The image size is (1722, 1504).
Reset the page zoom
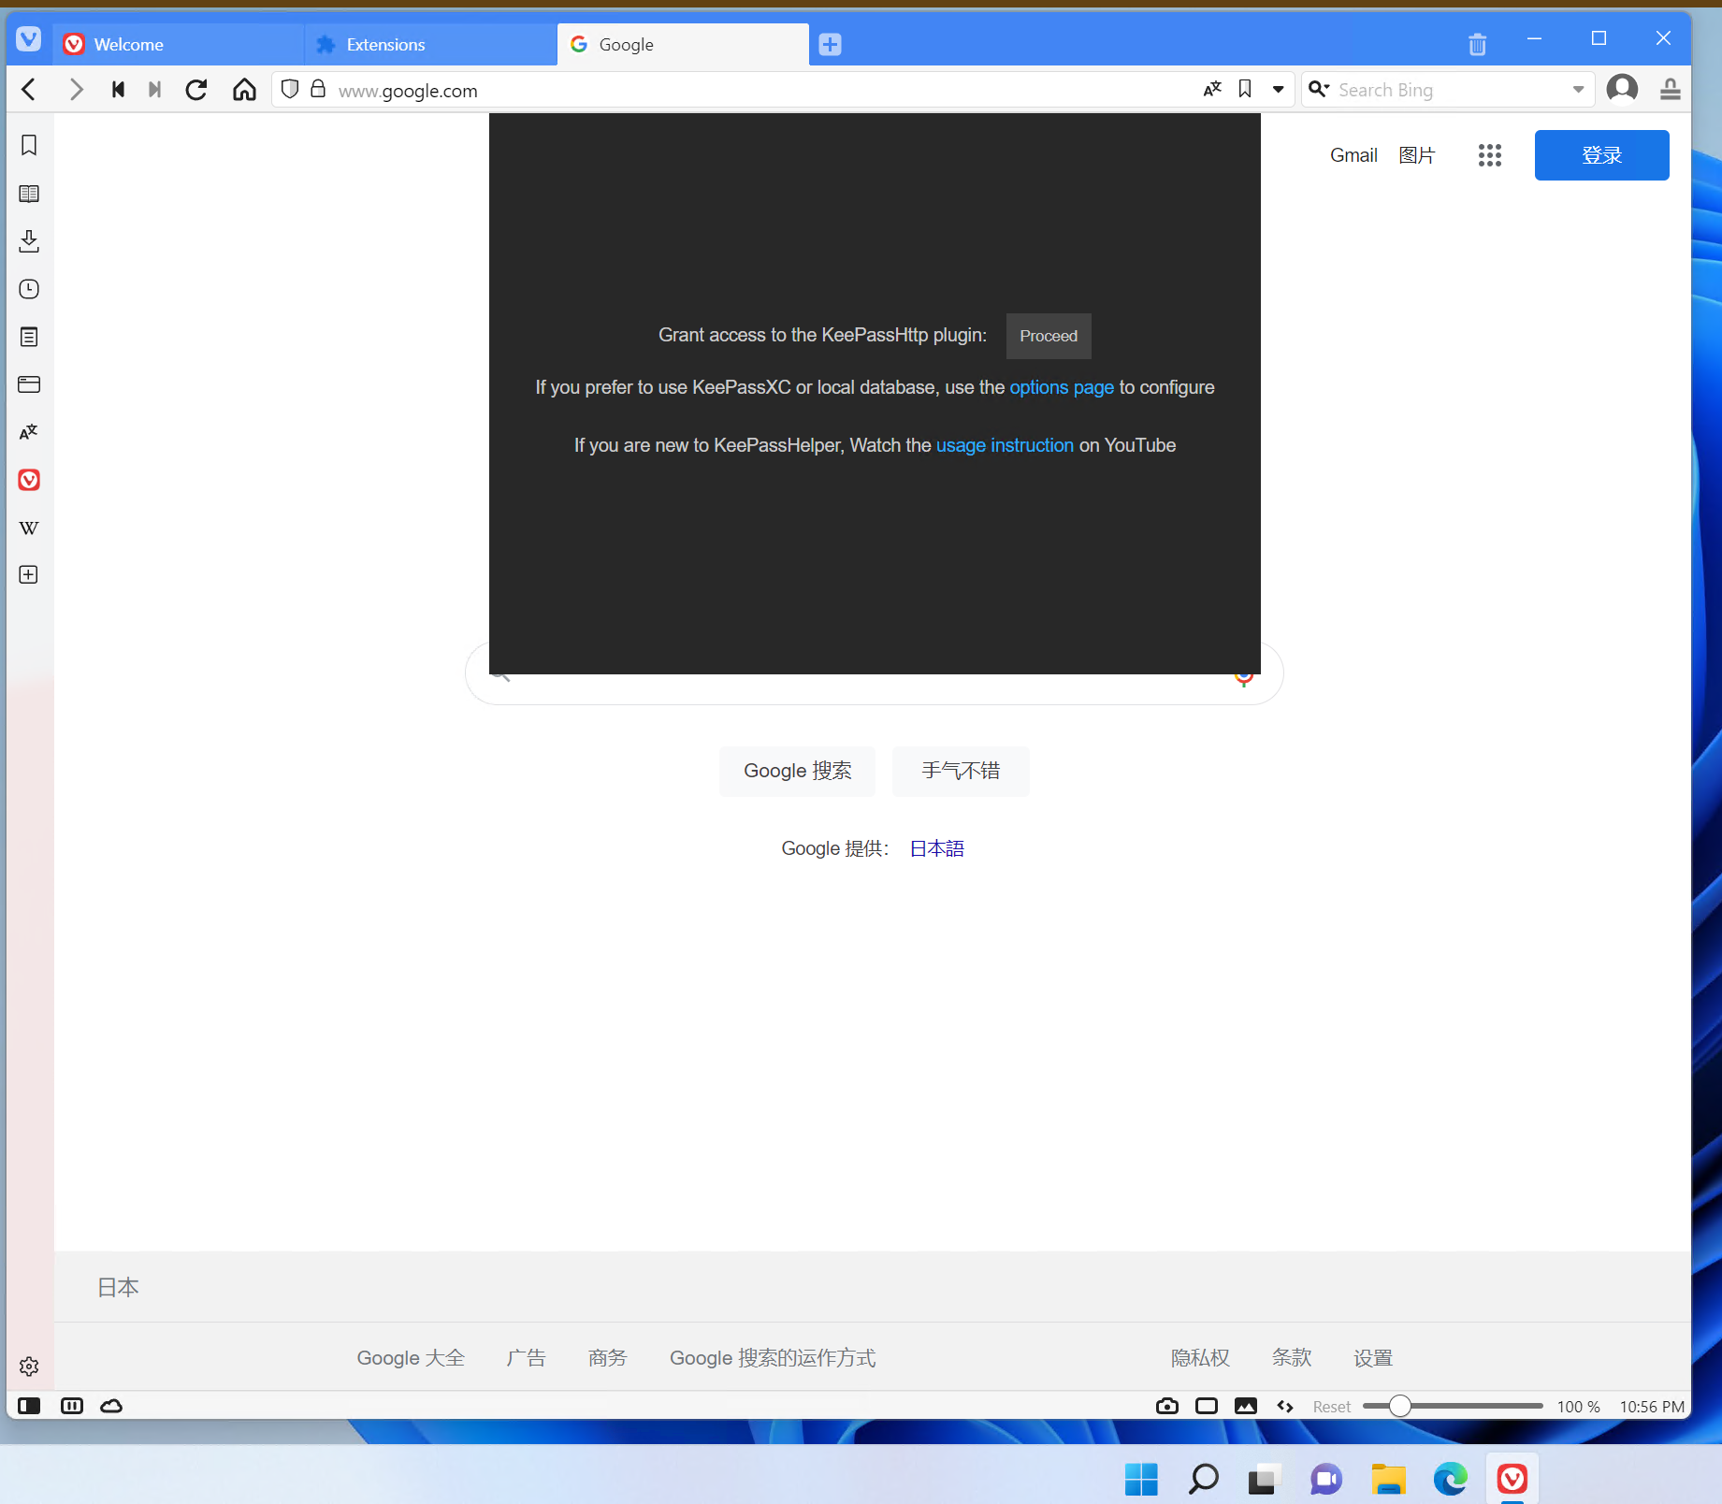(1331, 1407)
